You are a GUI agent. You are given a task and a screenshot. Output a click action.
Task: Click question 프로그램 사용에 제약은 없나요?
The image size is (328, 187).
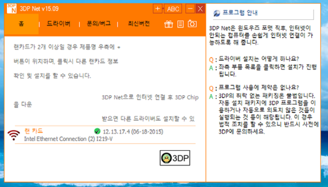(259, 87)
